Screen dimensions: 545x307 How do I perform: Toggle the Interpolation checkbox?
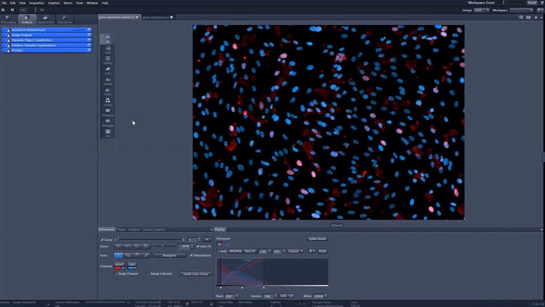click(191, 255)
